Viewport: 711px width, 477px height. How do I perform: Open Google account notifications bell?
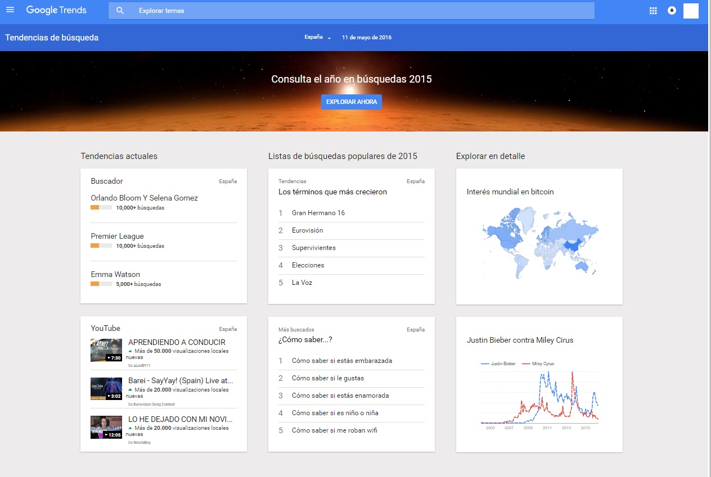coord(672,11)
